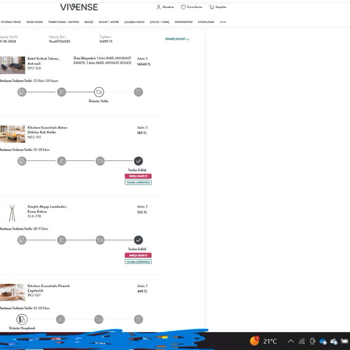Click Babil Koltuk Takımı final delivery step icon
350x350 pixels.
[x=139, y=92]
